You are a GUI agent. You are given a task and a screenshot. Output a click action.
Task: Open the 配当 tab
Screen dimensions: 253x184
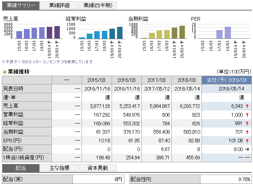(21, 168)
